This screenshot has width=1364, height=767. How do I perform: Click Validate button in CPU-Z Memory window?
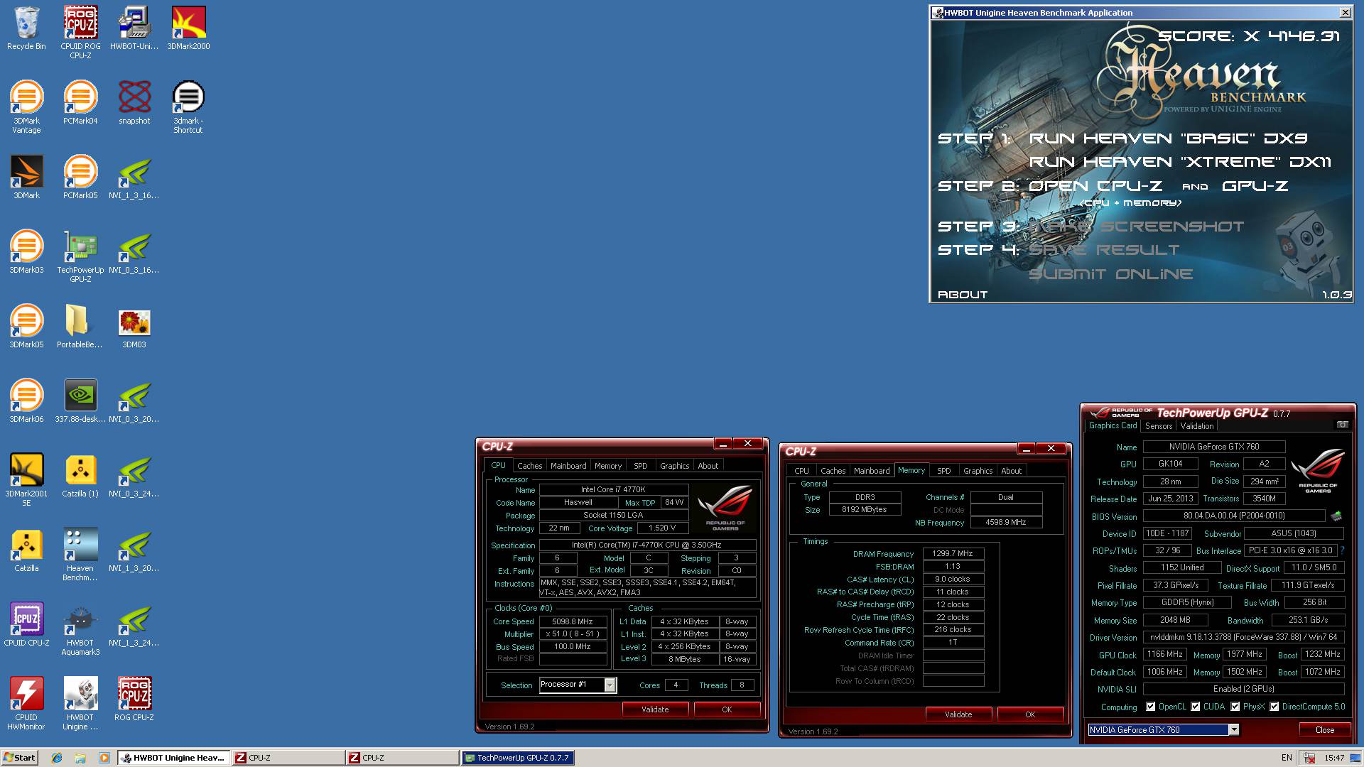coord(958,714)
